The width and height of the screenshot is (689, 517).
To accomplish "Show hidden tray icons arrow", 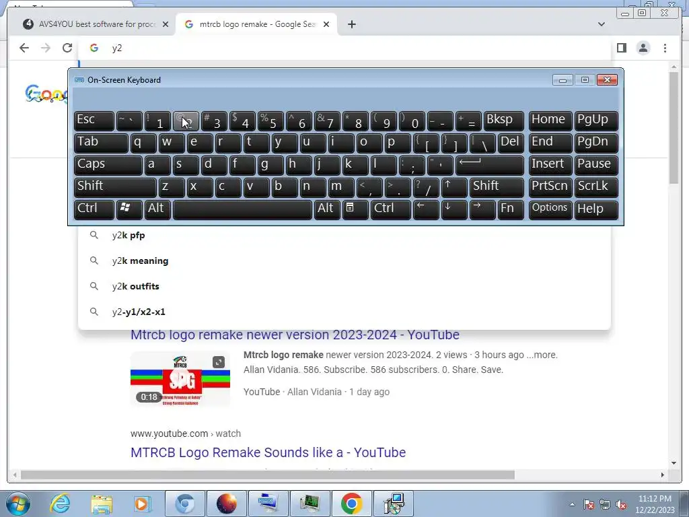I will (x=572, y=504).
